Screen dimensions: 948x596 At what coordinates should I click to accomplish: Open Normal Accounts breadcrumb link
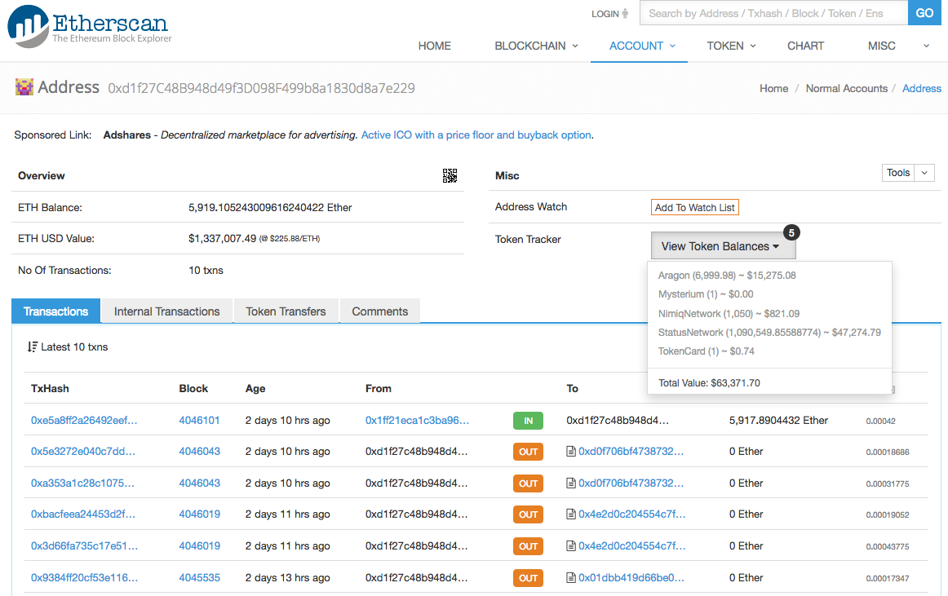point(847,88)
